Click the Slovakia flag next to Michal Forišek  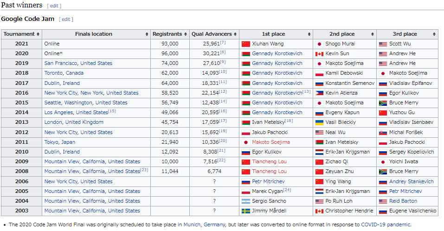click(x=383, y=133)
